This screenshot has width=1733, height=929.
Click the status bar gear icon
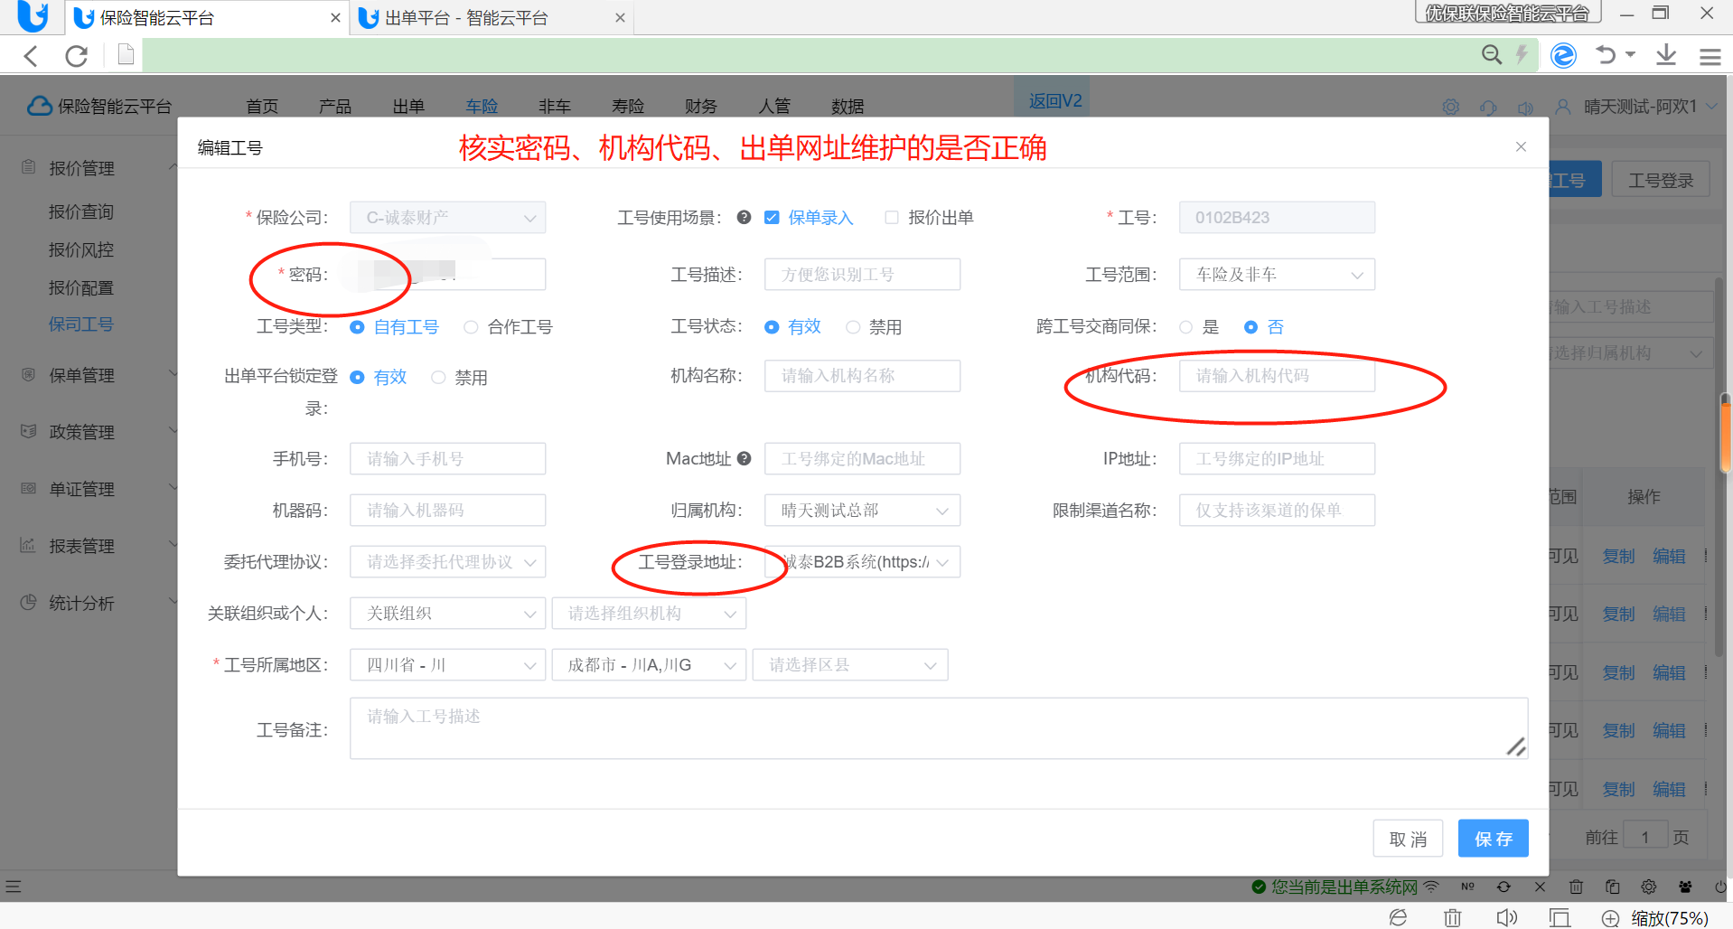1649,887
